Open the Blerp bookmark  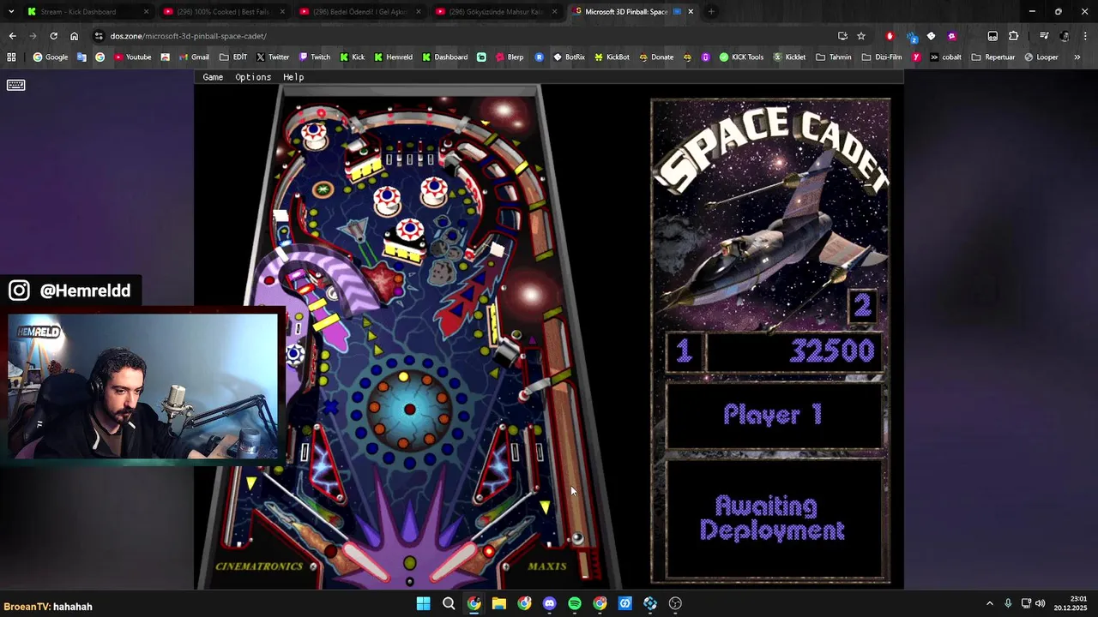pyautogui.click(x=509, y=57)
